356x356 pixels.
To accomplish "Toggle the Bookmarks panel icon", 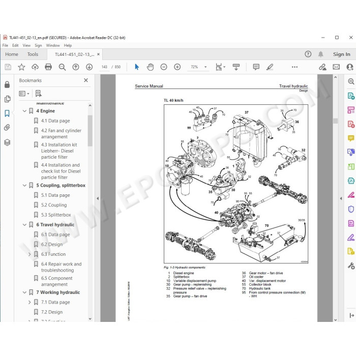I will [x=7, y=113].
